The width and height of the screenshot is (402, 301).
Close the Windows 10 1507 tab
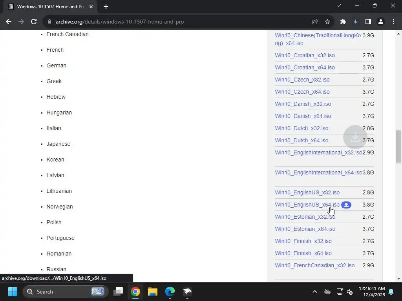coord(91,7)
